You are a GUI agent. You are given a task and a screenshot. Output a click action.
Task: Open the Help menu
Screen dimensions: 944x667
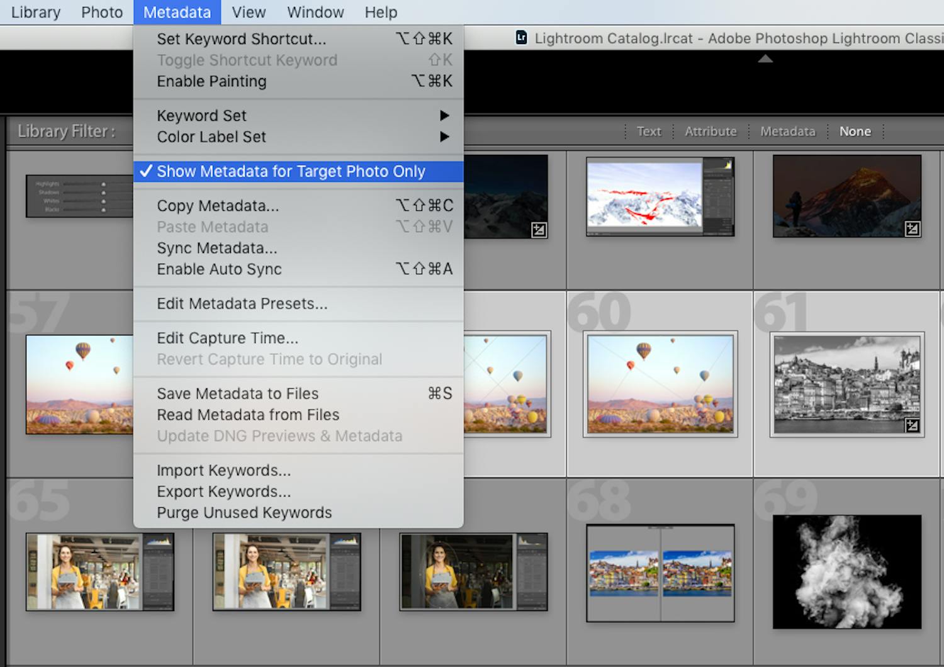tap(380, 12)
